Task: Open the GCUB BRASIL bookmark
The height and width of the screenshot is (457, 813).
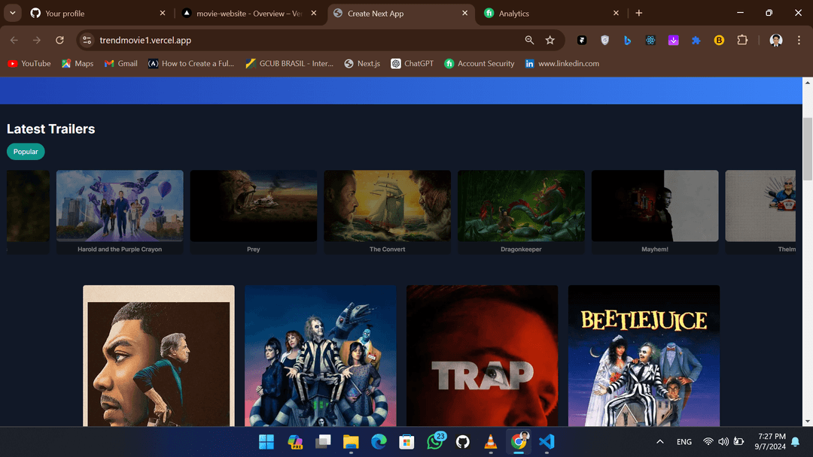Action: pyautogui.click(x=289, y=64)
